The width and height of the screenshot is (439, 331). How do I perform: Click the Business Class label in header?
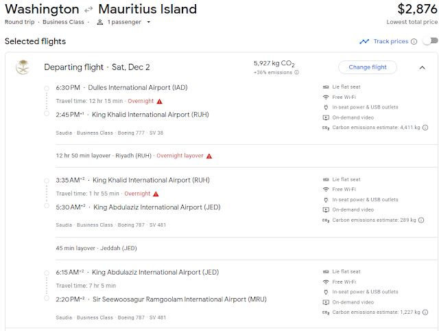(63, 22)
